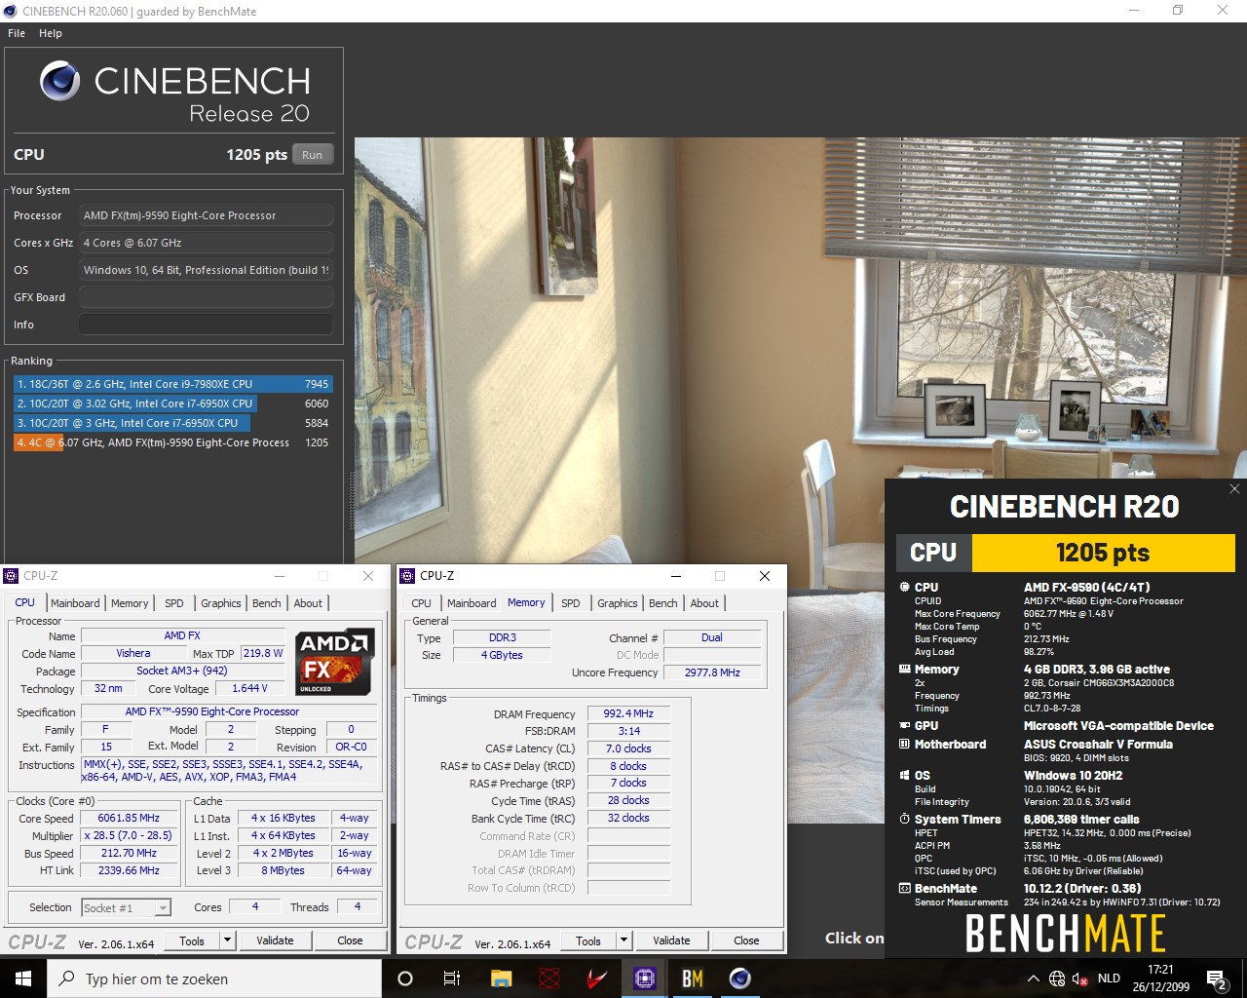1247x998 pixels.
Task: Click BenchMate version icon in panel
Action: tap(905, 889)
